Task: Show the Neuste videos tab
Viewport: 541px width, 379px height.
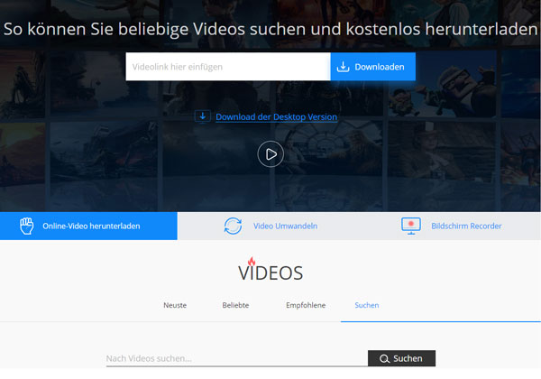Action: 175,305
